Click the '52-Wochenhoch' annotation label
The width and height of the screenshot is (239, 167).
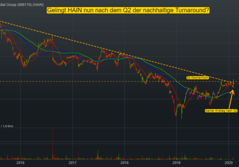[198, 78]
